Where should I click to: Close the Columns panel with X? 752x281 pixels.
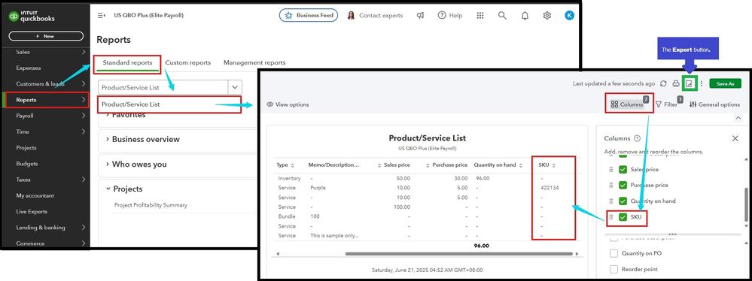(735, 138)
